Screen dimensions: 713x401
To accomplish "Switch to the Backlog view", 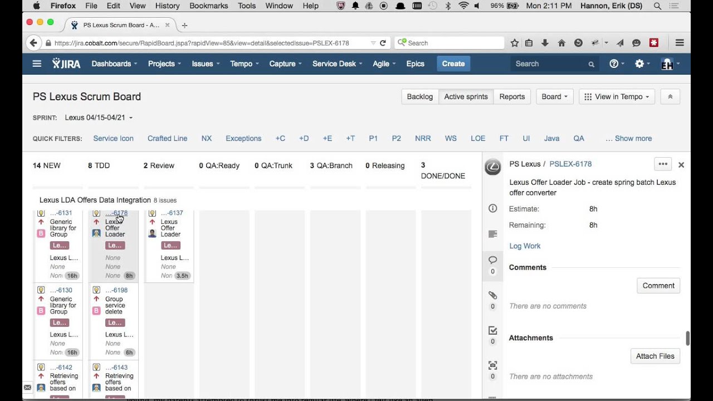I will pyautogui.click(x=420, y=96).
